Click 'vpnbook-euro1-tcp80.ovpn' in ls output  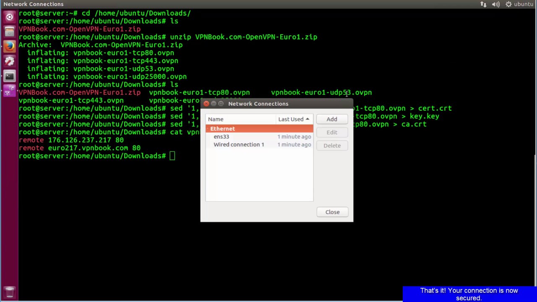(x=199, y=92)
